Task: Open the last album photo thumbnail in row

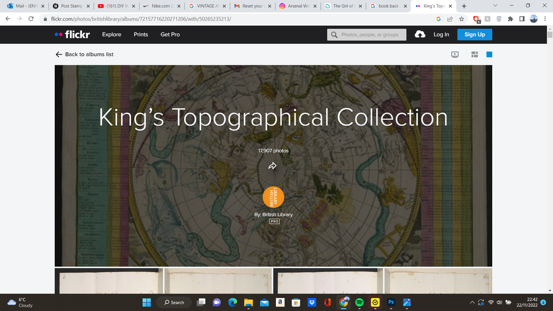Action: click(x=438, y=281)
